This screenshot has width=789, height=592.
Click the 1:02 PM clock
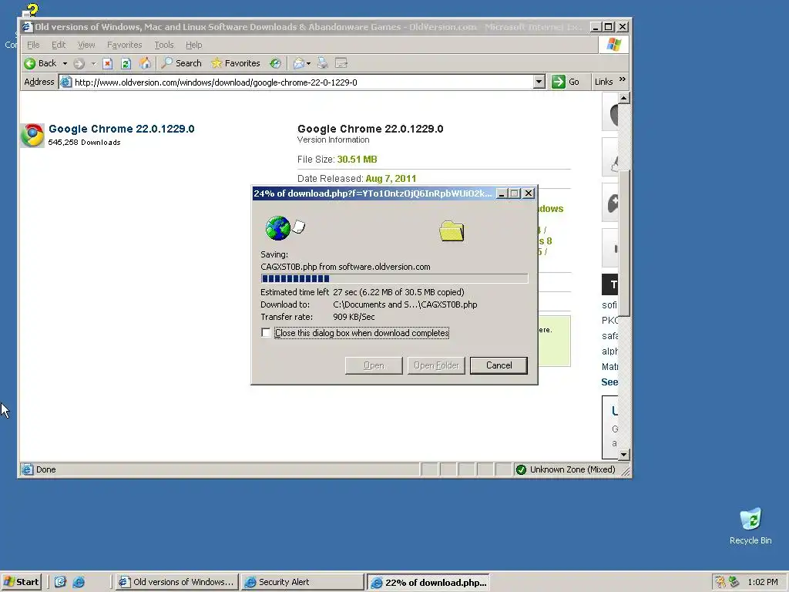click(762, 583)
